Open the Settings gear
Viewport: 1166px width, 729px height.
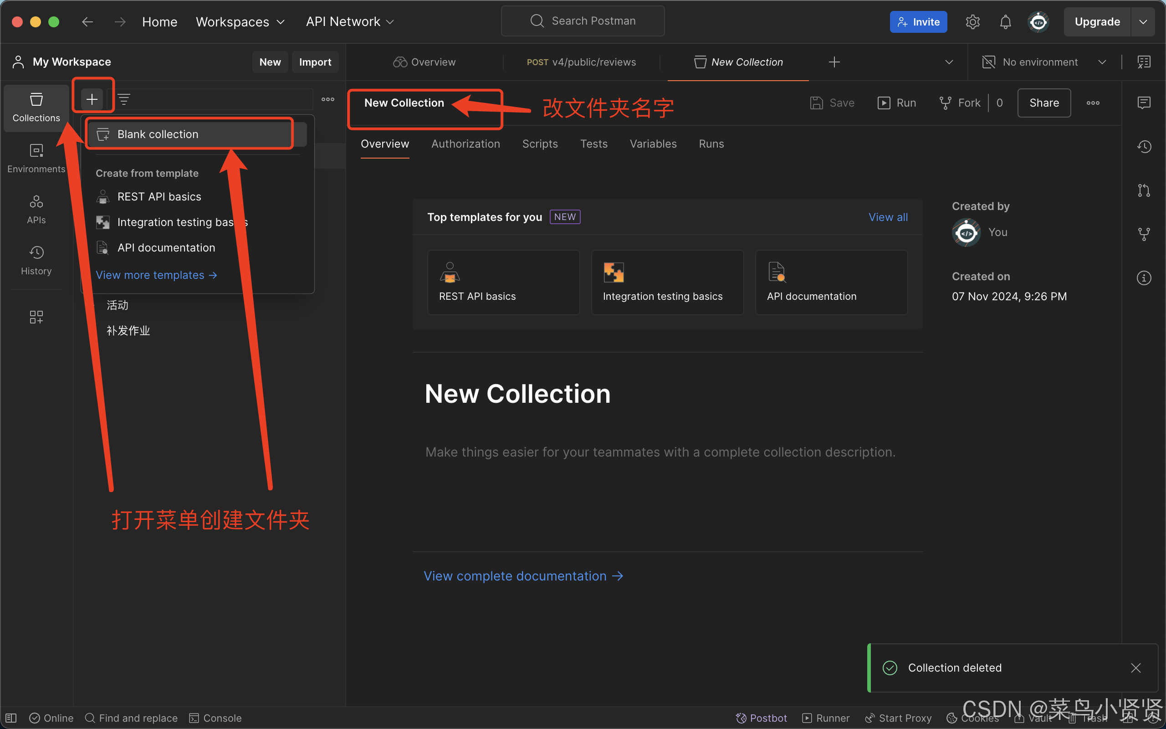(973, 22)
